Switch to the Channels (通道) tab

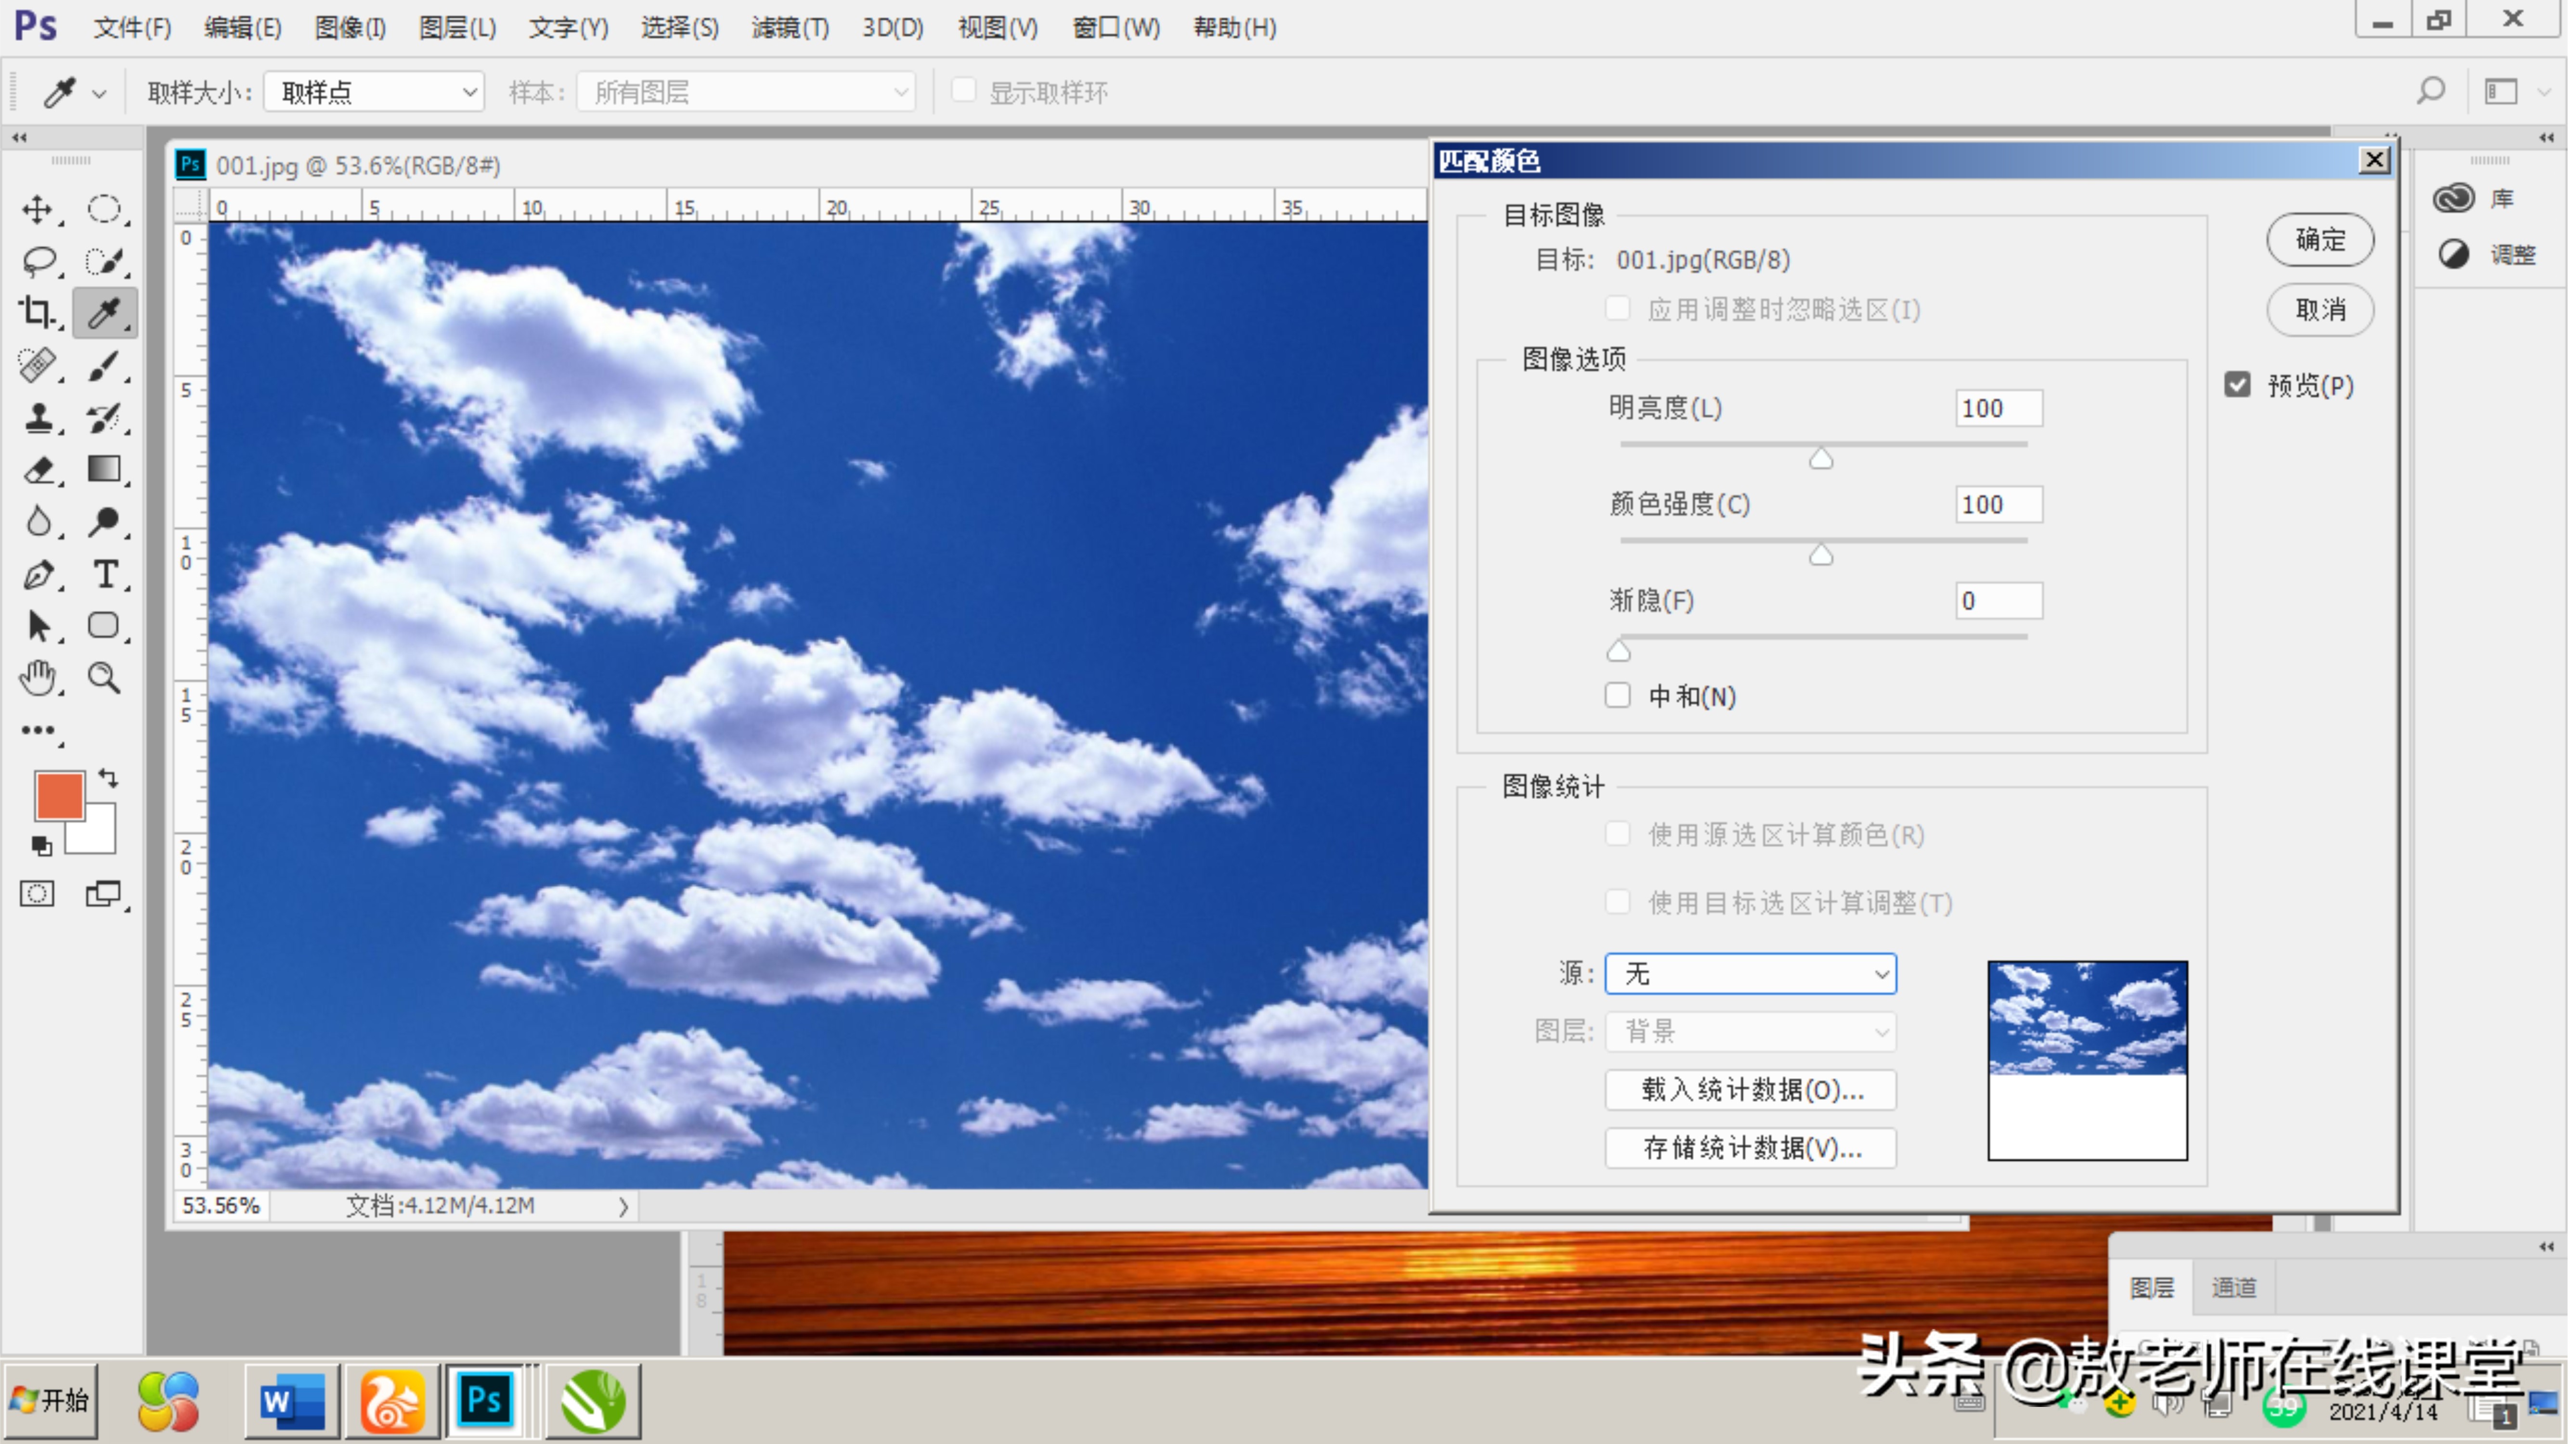[x=2233, y=1287]
